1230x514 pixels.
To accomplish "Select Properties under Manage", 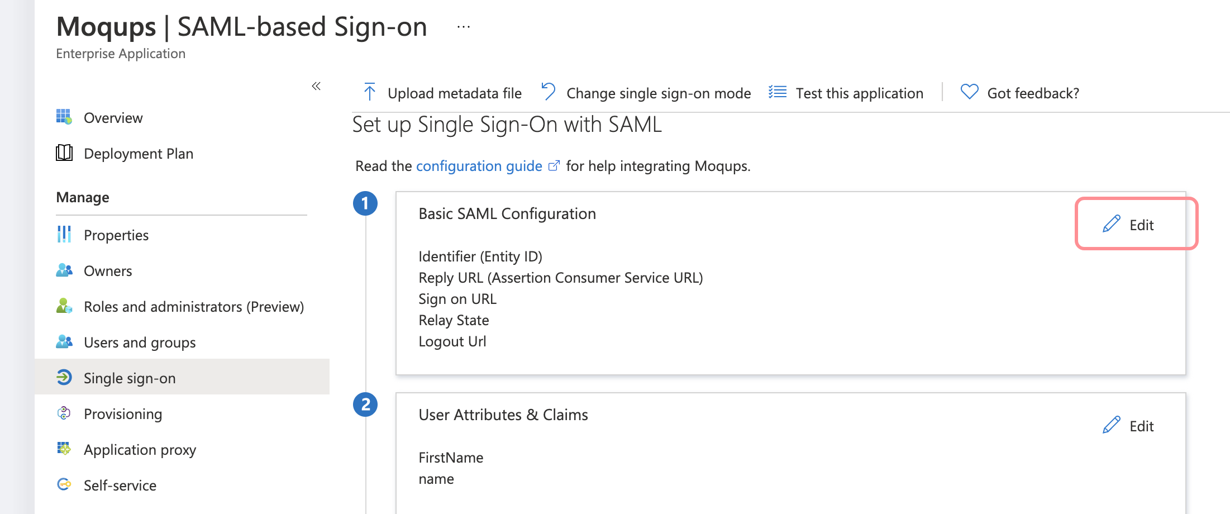I will tap(116, 235).
